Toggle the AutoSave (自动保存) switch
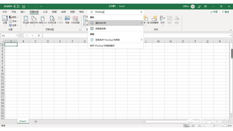This screenshot has width=233, height=131. (16, 7)
